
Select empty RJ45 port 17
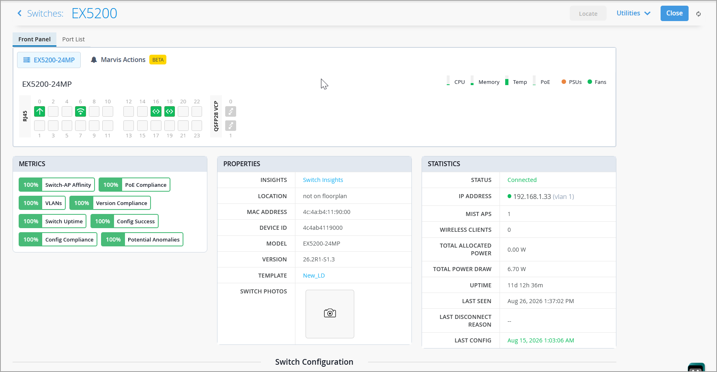pyautogui.click(x=156, y=126)
